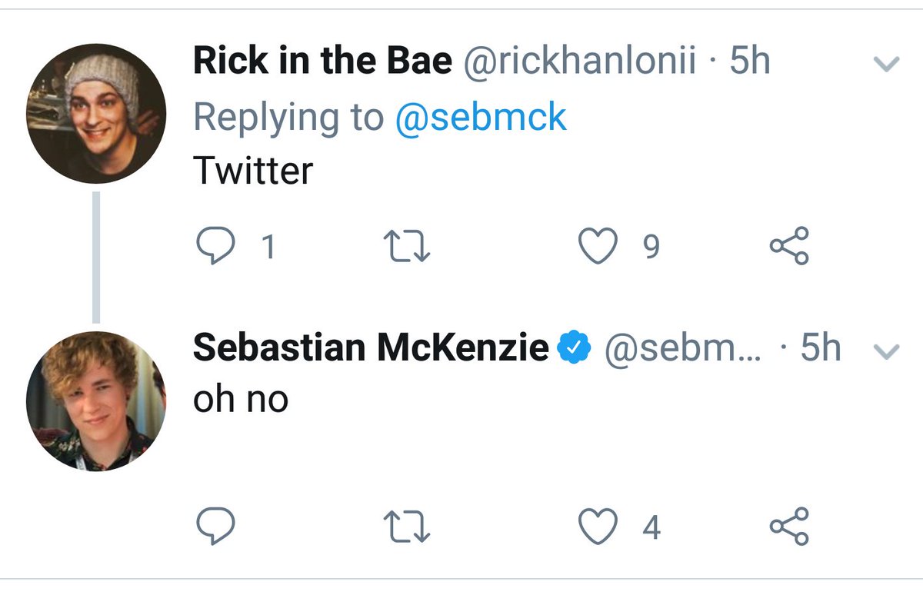Click the @rickhanlonii handle
Image resolution: width=923 pixels, height=595 pixels.
579,61
